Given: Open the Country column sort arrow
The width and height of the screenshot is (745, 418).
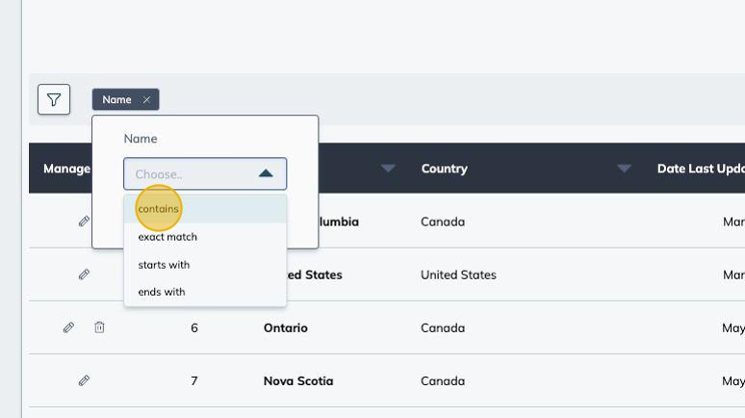Looking at the screenshot, I should [624, 169].
